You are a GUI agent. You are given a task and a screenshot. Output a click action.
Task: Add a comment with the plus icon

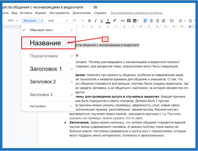tap(129, 21)
